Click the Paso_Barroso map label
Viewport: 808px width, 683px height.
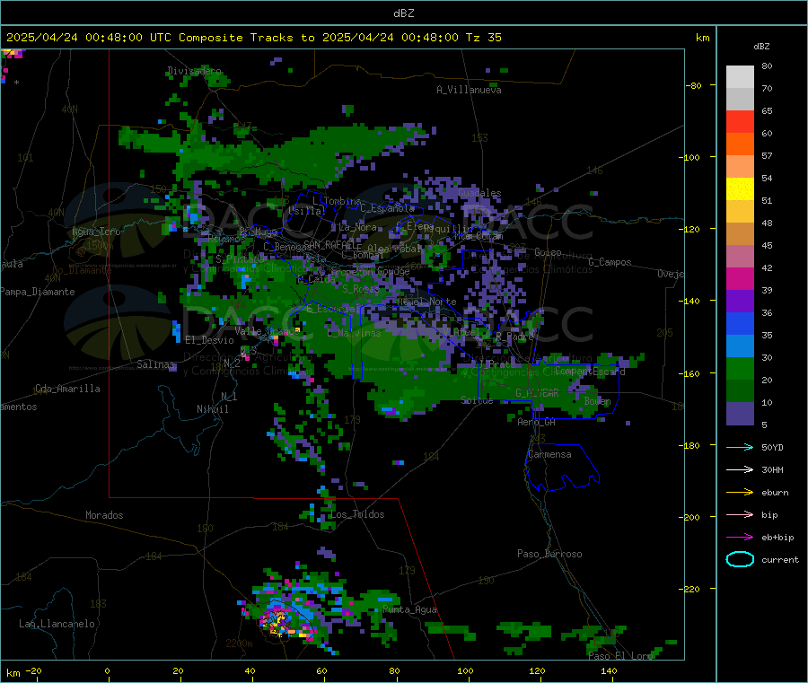pyautogui.click(x=549, y=555)
